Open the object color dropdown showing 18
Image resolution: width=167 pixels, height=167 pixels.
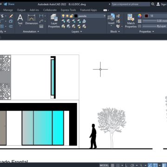tap(155, 16)
